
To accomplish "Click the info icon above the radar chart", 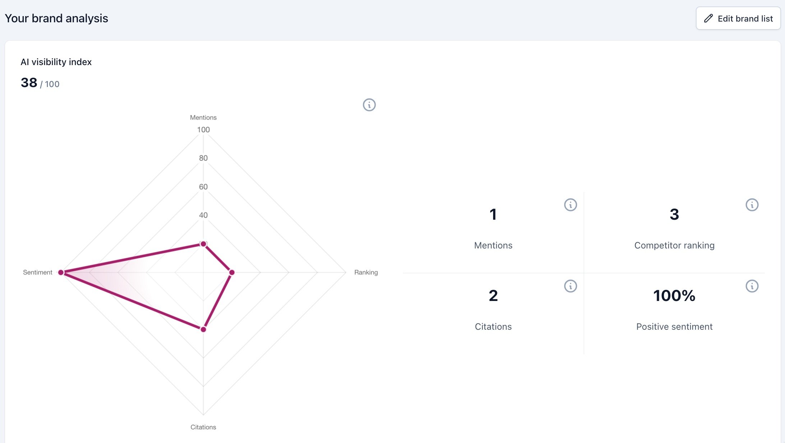I will pyautogui.click(x=369, y=105).
